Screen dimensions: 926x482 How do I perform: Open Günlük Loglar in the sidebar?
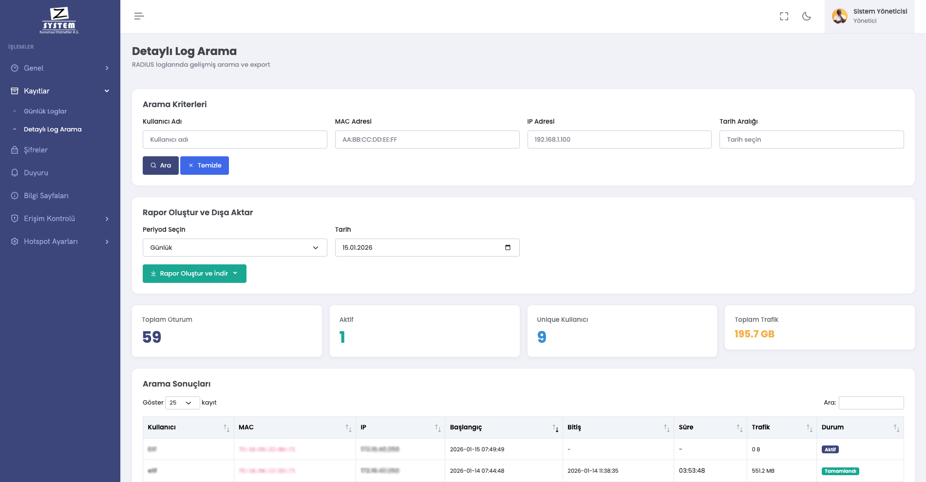click(45, 111)
